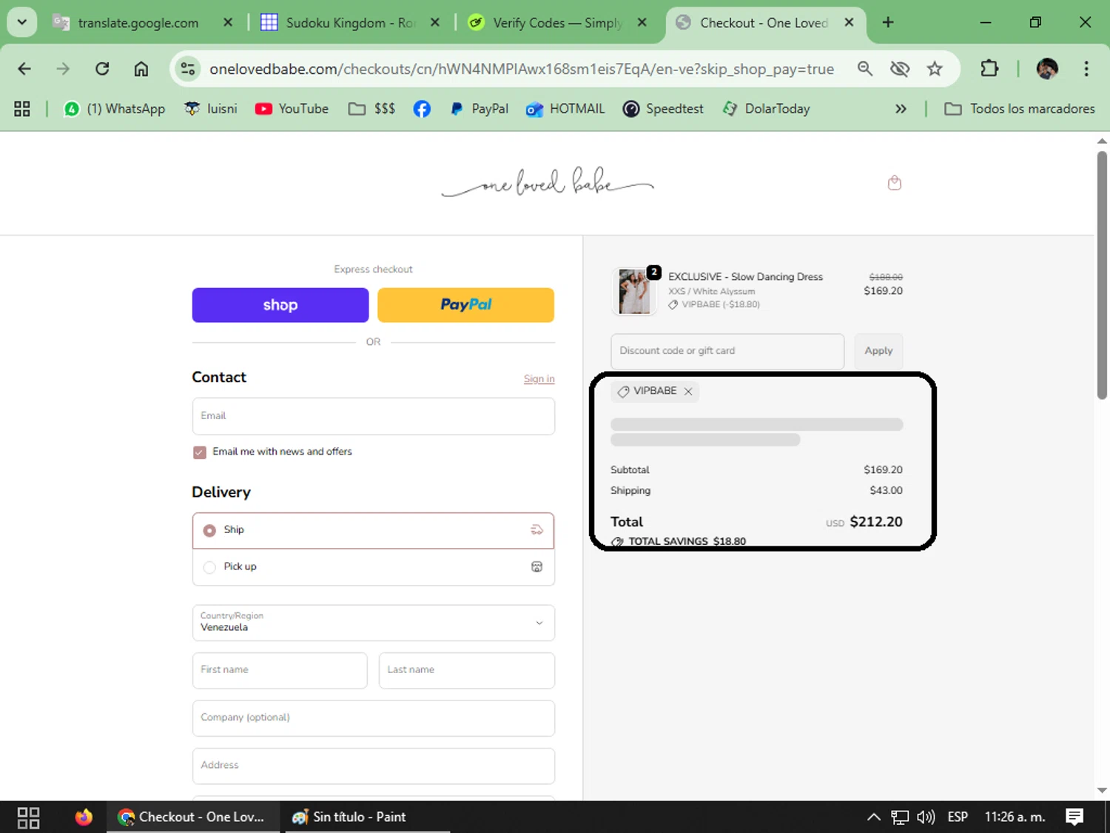Click the crossed-eye tracking protection icon
This screenshot has width=1110, height=833.
coord(900,69)
